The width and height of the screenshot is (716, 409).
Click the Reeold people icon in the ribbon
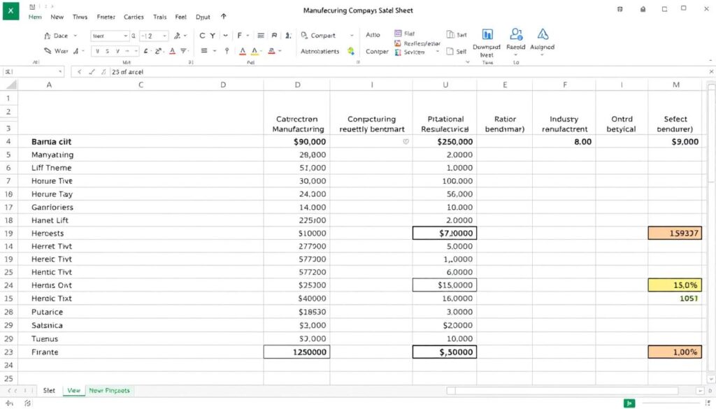tap(516, 34)
